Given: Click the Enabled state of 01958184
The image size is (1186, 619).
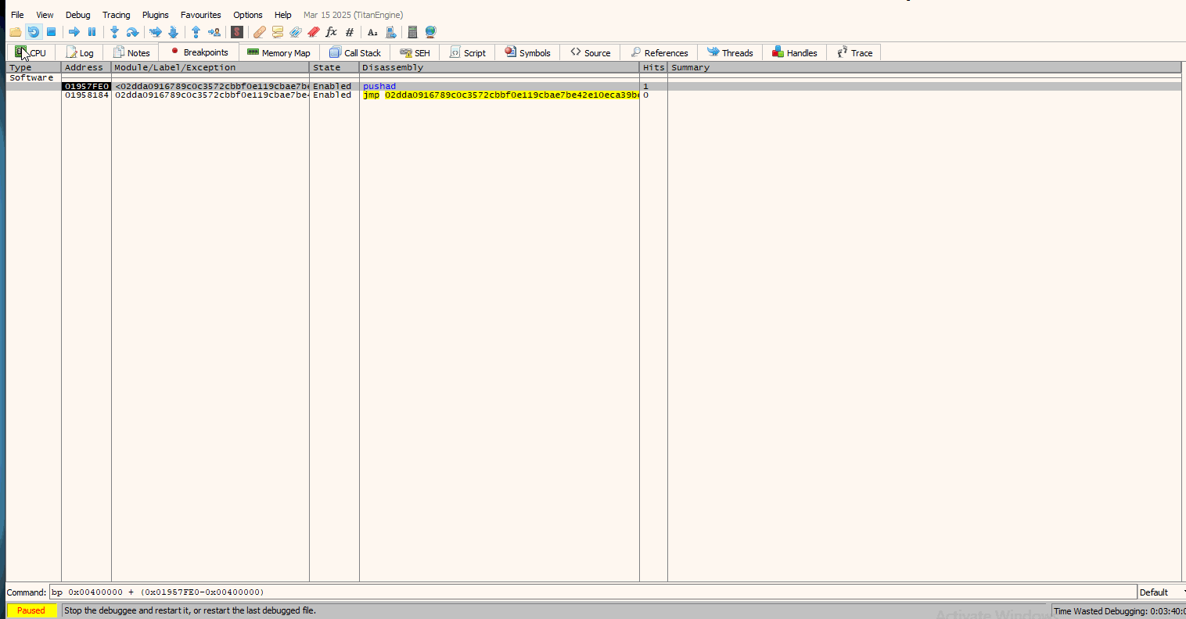Looking at the screenshot, I should [332, 95].
